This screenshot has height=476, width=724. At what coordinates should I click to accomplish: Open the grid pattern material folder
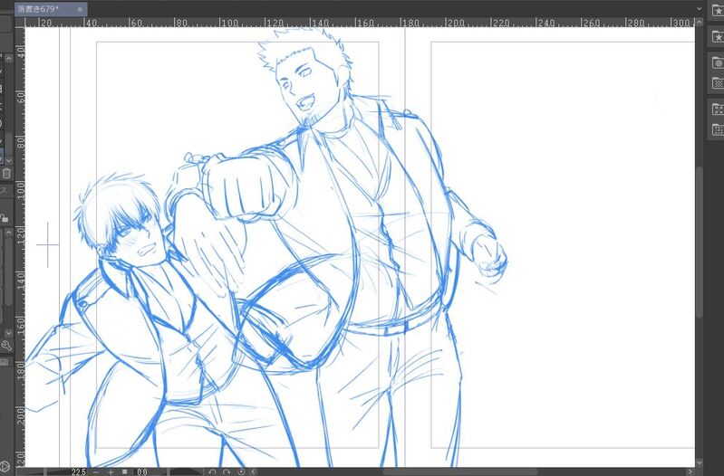pos(717,129)
